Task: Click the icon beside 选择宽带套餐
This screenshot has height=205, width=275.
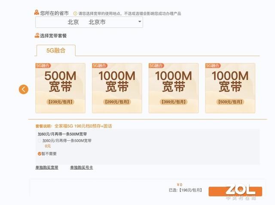Action: [x=37, y=35]
